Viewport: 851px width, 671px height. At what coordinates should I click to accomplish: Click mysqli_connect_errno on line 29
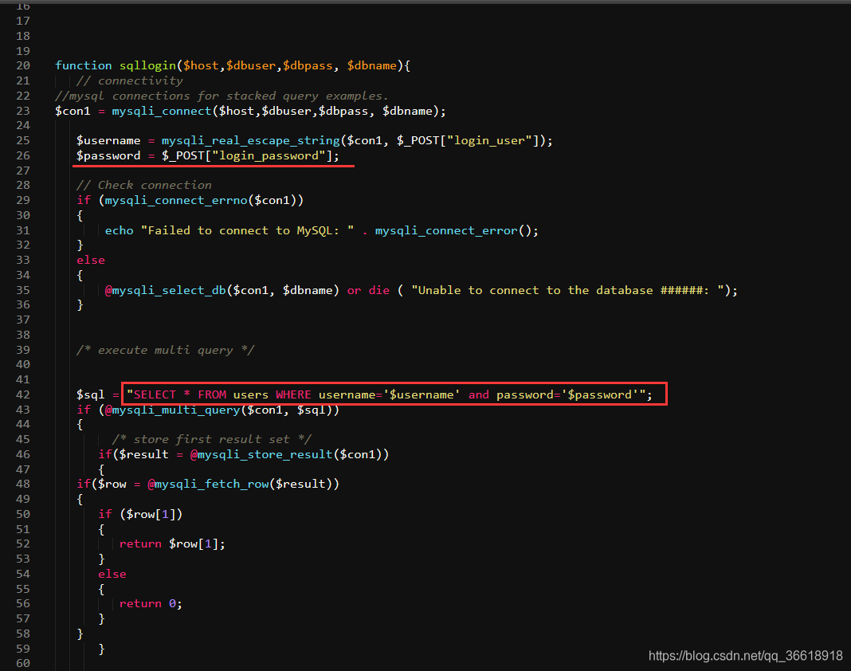[x=176, y=200]
